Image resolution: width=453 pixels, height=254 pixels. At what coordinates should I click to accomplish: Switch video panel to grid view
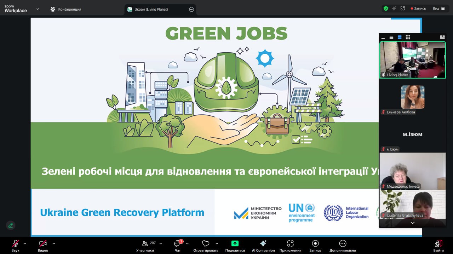[x=408, y=37]
